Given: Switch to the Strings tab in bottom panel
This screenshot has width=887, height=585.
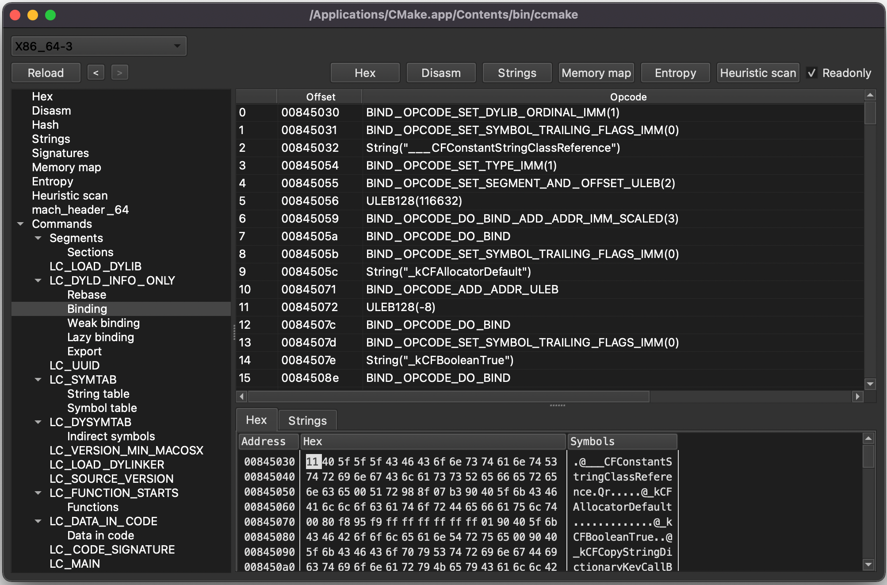Looking at the screenshot, I should pyautogui.click(x=307, y=420).
